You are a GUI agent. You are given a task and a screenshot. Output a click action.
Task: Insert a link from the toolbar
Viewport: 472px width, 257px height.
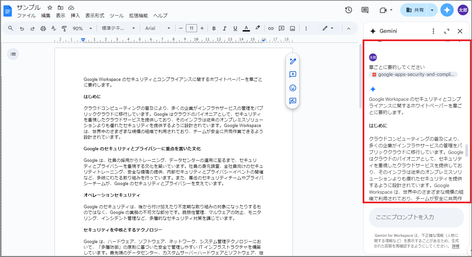(271, 28)
